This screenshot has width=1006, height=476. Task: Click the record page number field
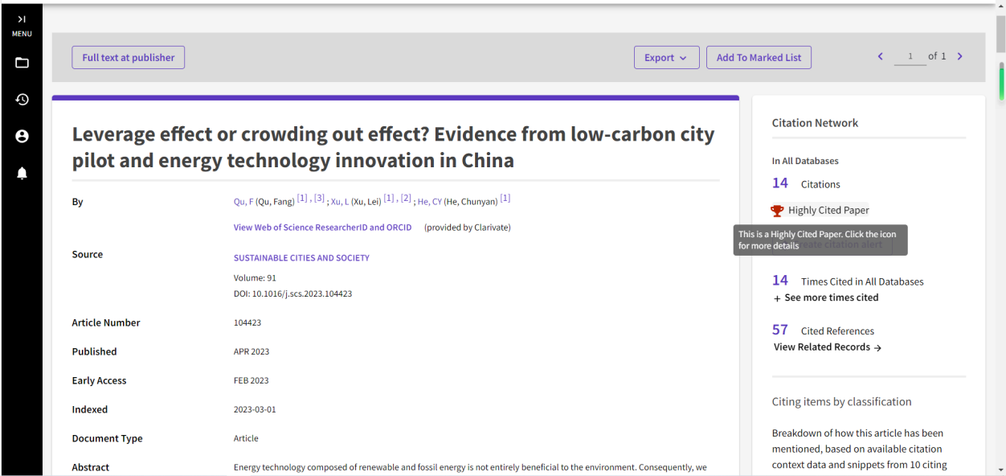click(x=910, y=57)
